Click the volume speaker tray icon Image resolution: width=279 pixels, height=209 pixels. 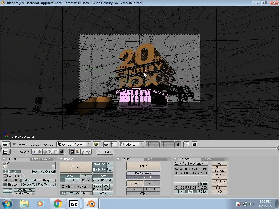251,204
